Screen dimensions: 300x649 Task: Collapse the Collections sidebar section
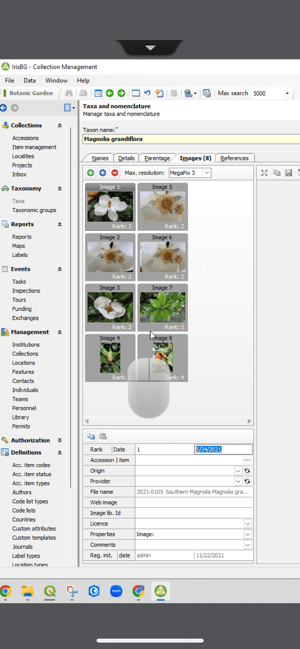point(60,126)
